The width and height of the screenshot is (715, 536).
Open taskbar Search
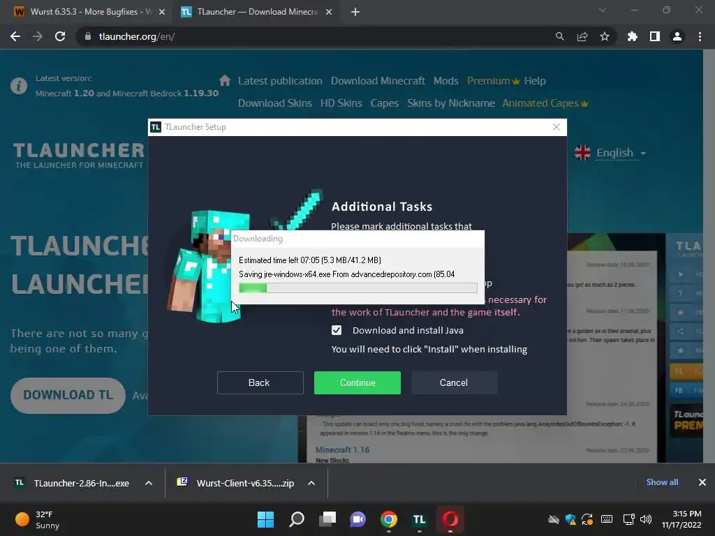296,519
